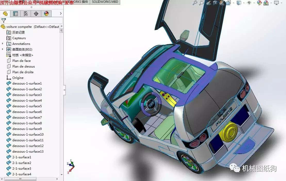Screen dimensions: 286x181
Task: Click the tree filter funnel icon
Action: coord(4,20)
